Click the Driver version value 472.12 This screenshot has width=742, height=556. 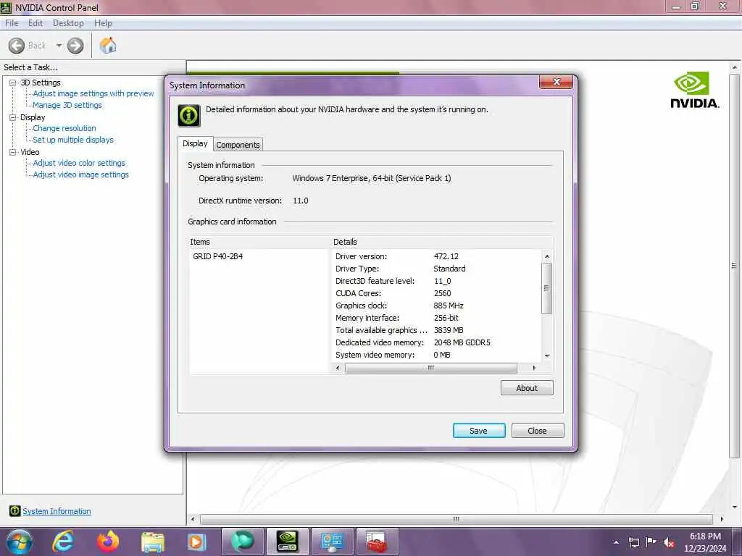coord(446,256)
